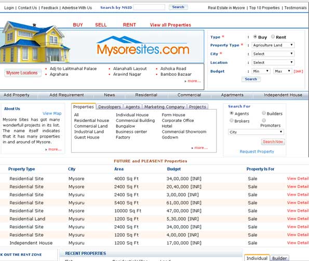Select Commercial Building property category
The height and width of the screenshot is (261, 309).
136,120
